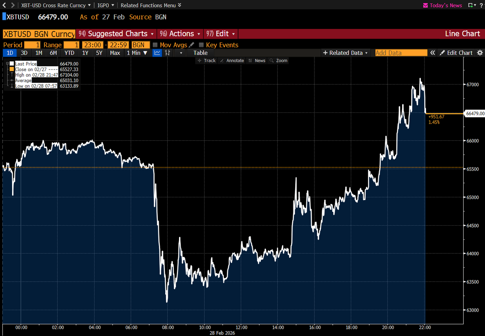Select the bar chart type icon

pos(167,53)
